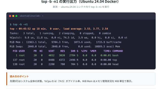
Task: Click the VIRT column header
Action: [51, 51]
